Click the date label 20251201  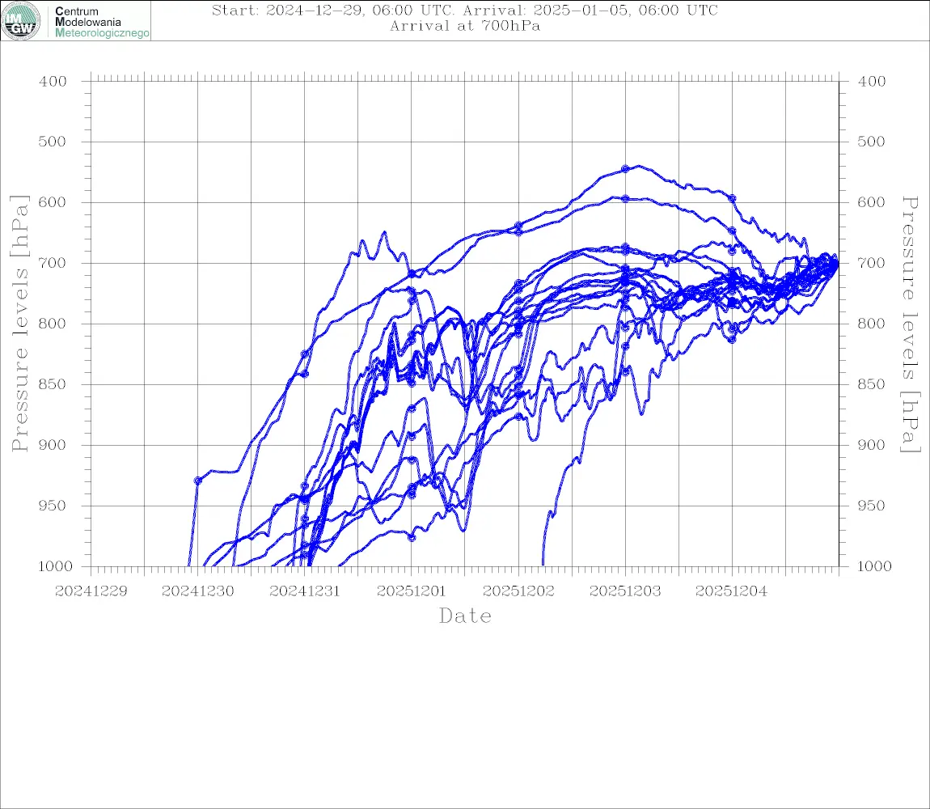411,591
